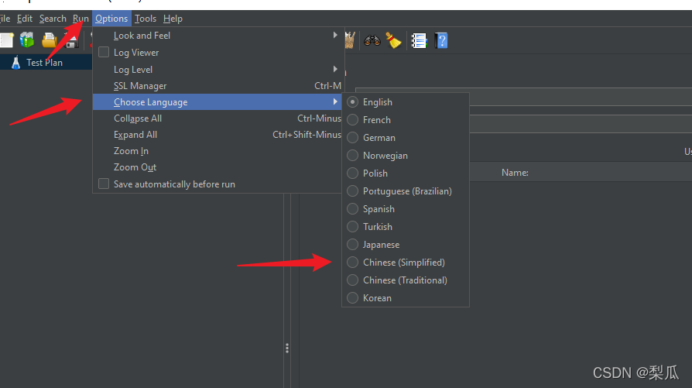The height and width of the screenshot is (388, 692).
Task: Expand the Look and Feel submenu arrow
Action: click(x=335, y=35)
